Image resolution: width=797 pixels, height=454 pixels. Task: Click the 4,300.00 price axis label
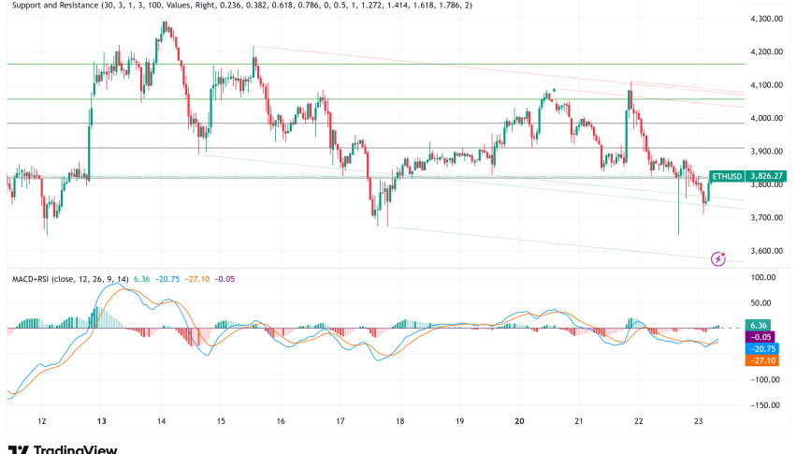pyautogui.click(x=768, y=19)
